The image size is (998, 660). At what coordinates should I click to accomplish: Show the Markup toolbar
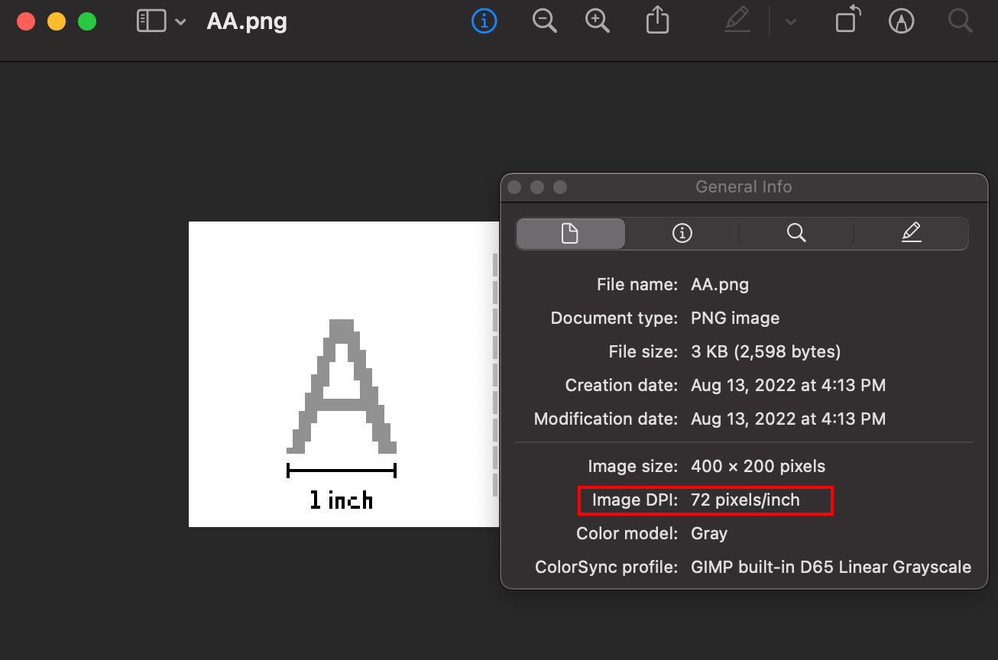pyautogui.click(x=902, y=21)
